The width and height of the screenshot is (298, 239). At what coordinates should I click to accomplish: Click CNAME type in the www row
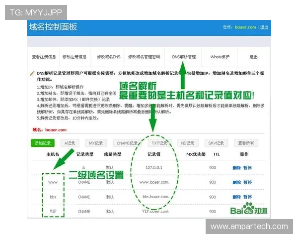[x=84, y=182]
